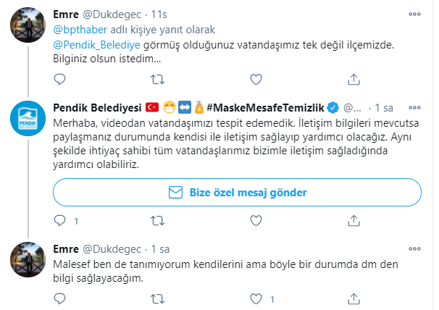Image resolution: width=439 pixels, height=310 pixels.
Task: Share Emre's last tweet about dm
Action: click(353, 297)
